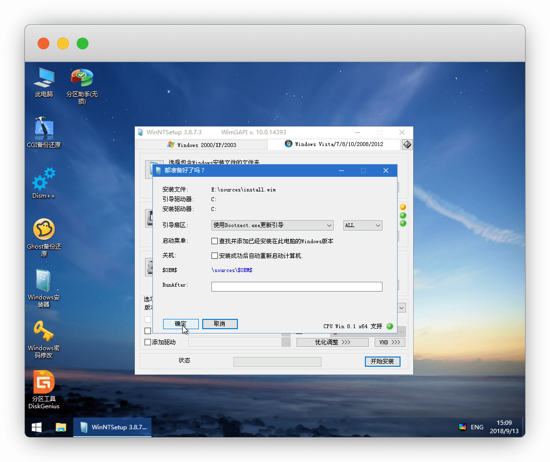The image size is (550, 462).
Task: Open File Explorer from taskbar
Action: tap(61, 427)
